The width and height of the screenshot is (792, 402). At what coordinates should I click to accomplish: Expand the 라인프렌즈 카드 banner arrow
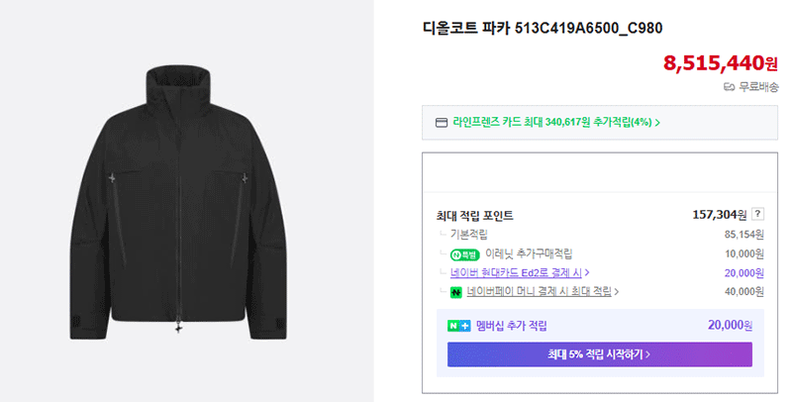pos(657,123)
